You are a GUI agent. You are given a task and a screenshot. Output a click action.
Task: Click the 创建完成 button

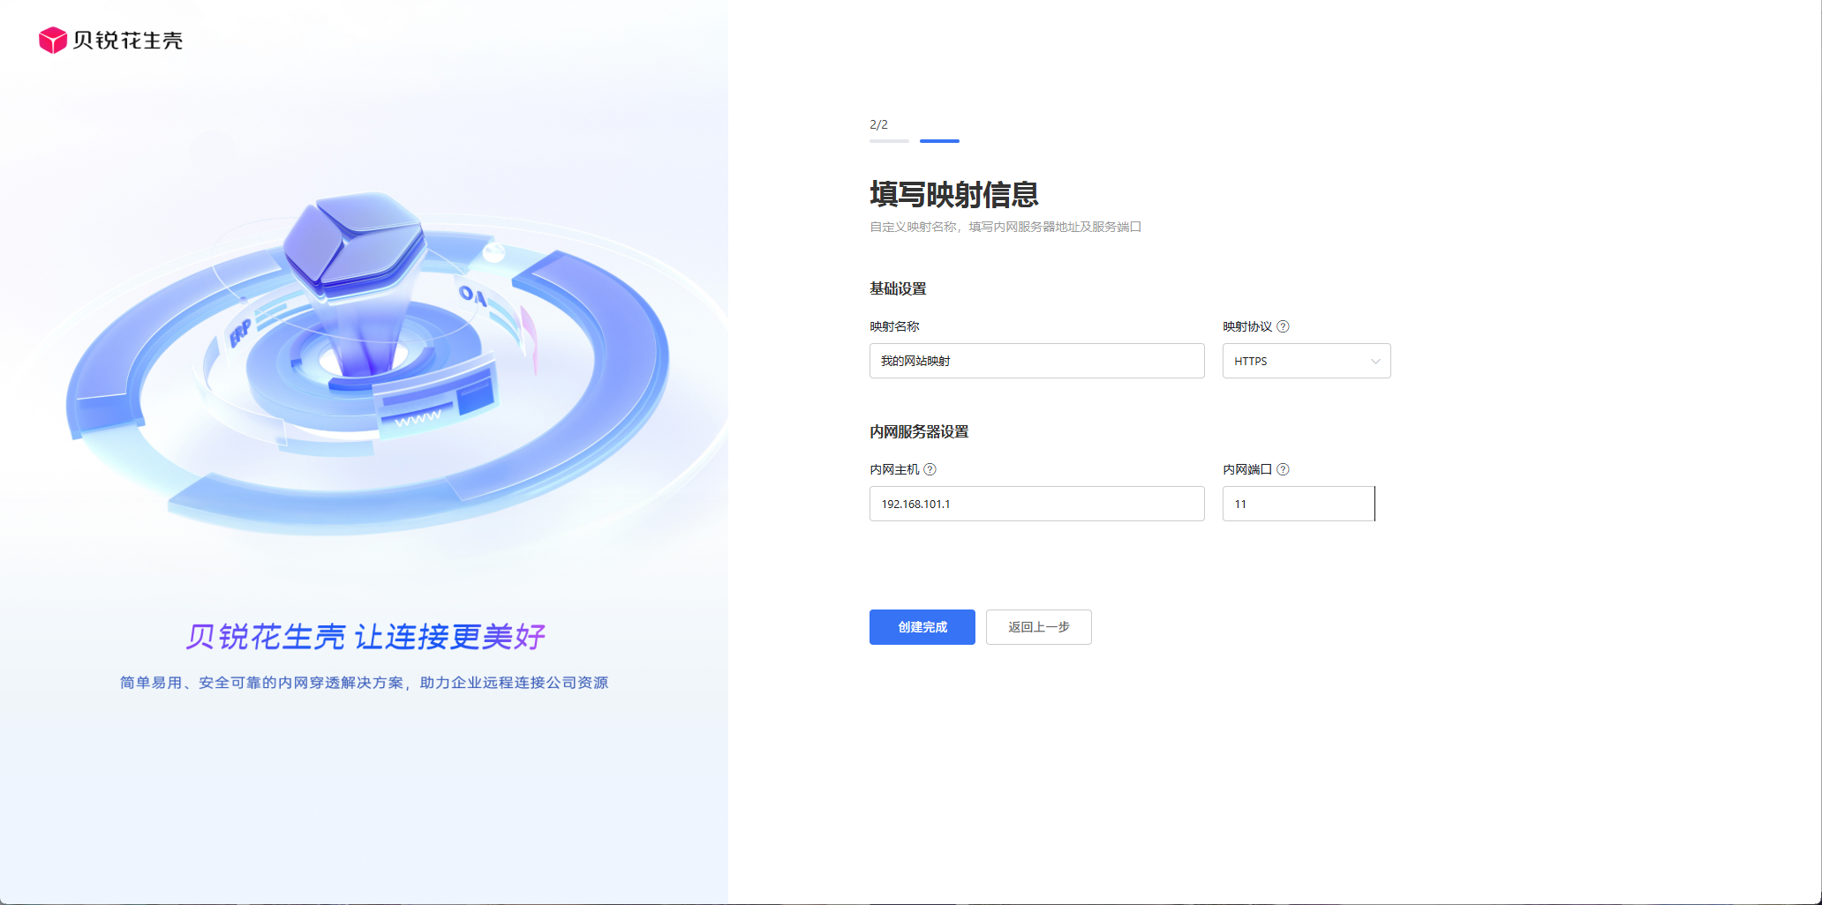[x=922, y=627]
